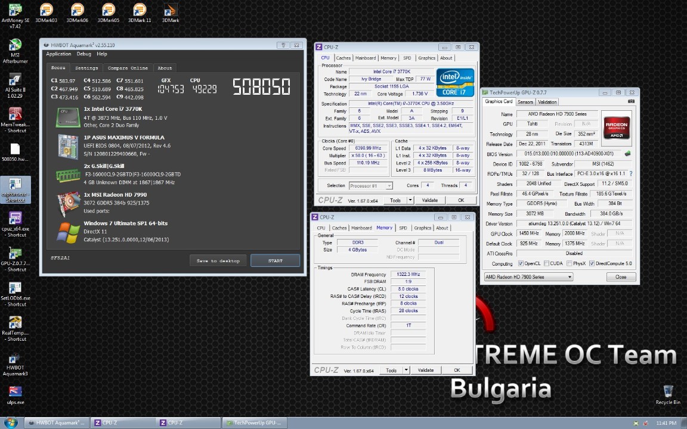Click the Bus Interface question mark
The width and height of the screenshot is (687, 429).
point(631,174)
